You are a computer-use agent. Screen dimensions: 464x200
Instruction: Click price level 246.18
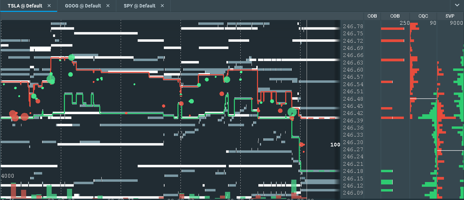(353, 171)
